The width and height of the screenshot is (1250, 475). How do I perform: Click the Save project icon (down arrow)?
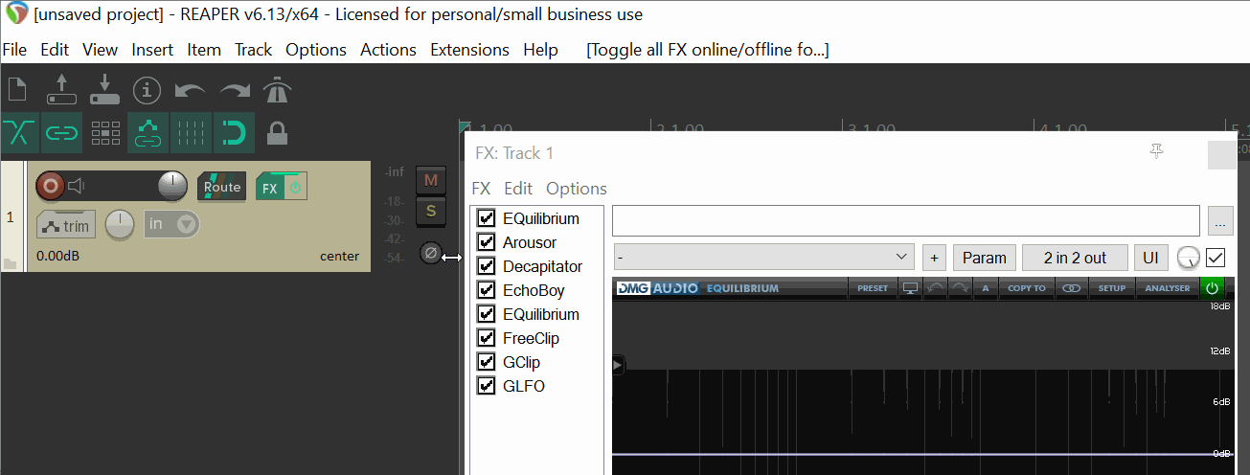pyautogui.click(x=104, y=90)
